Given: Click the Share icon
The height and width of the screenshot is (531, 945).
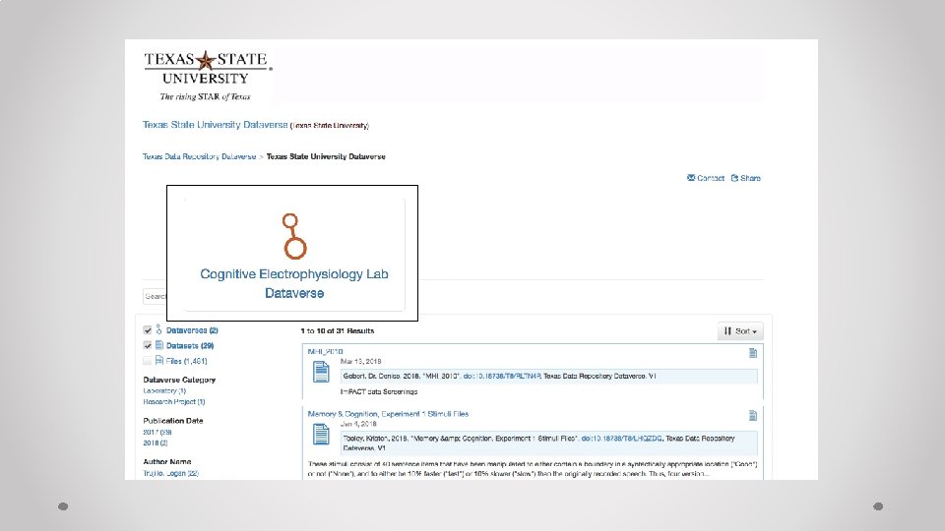Looking at the screenshot, I should click(x=734, y=178).
